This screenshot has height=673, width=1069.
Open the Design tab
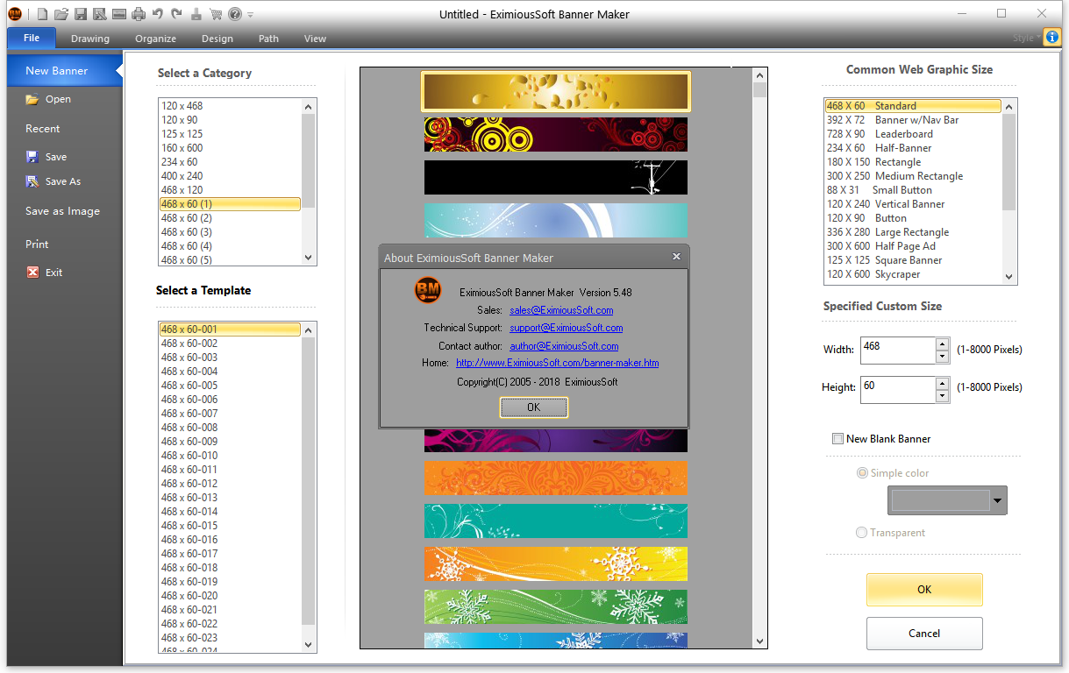217,39
